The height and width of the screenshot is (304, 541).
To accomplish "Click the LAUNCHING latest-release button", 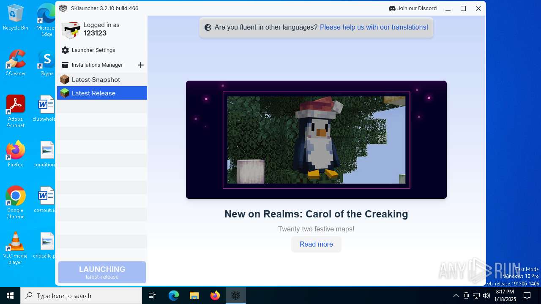I will 102,272.
